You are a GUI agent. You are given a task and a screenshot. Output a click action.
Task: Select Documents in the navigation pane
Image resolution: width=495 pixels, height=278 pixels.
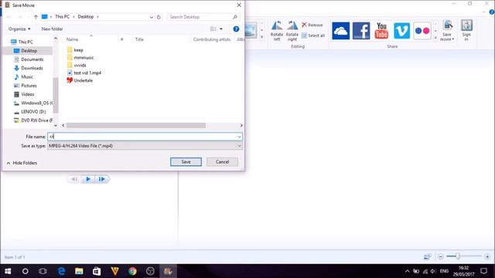tap(29, 59)
